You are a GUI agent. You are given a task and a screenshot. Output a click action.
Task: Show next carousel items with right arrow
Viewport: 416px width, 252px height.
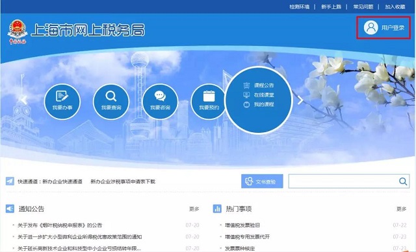(x=300, y=100)
